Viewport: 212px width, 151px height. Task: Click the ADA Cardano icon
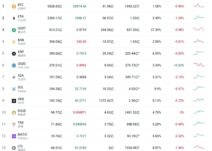tap(14, 77)
